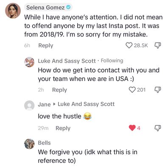Screen dimensions: 168x168
Task: Open Bells' profile avatar
Action: pos(29,144)
